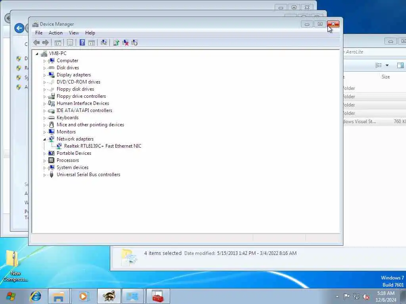
Task: Expand the Display adapters category
Action: coord(44,75)
